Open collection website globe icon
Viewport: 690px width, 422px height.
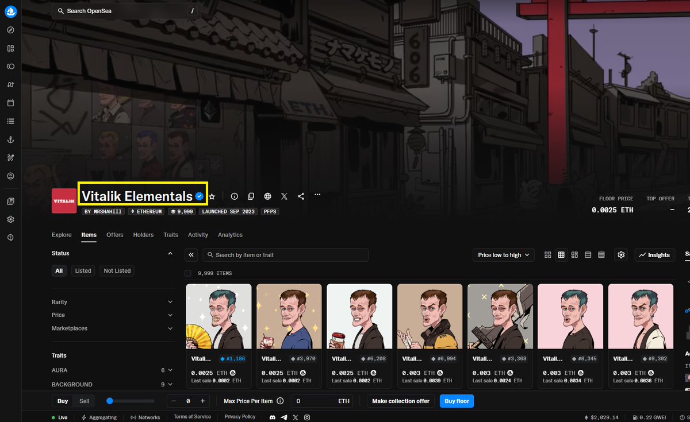tap(267, 196)
